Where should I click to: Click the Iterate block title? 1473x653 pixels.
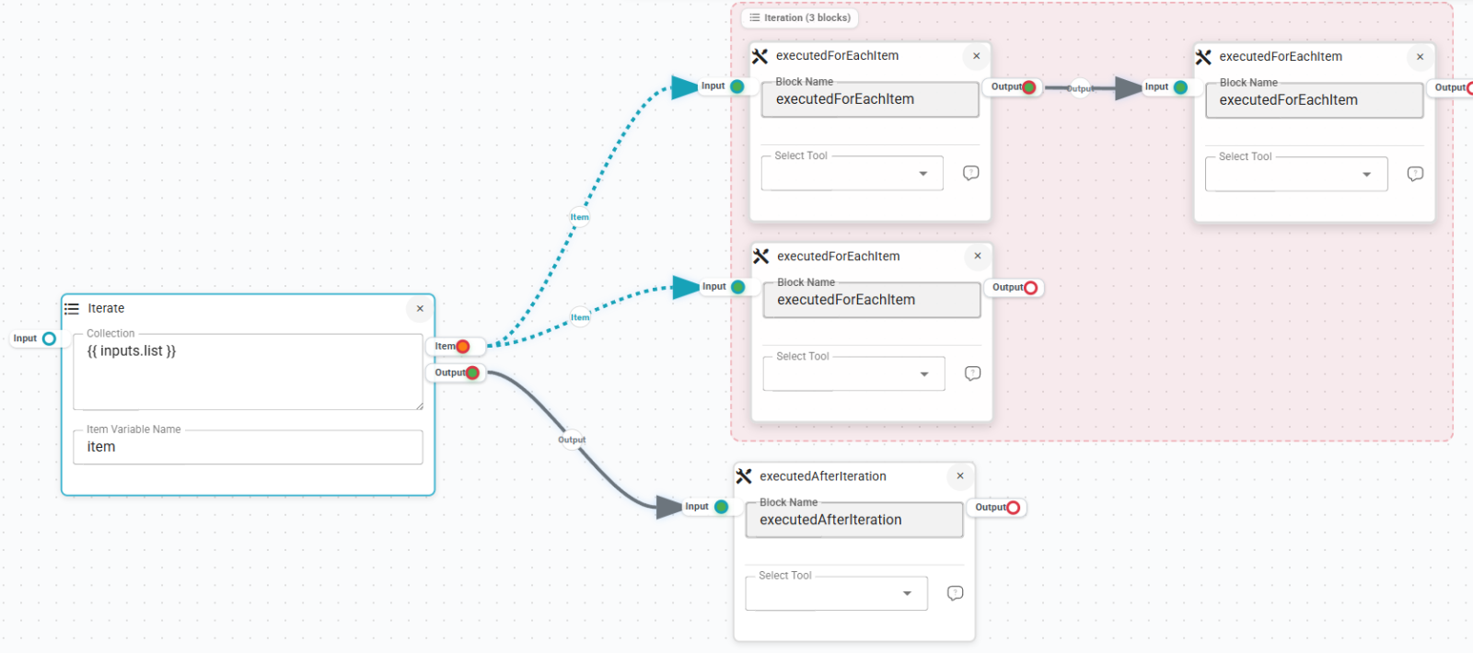(106, 308)
